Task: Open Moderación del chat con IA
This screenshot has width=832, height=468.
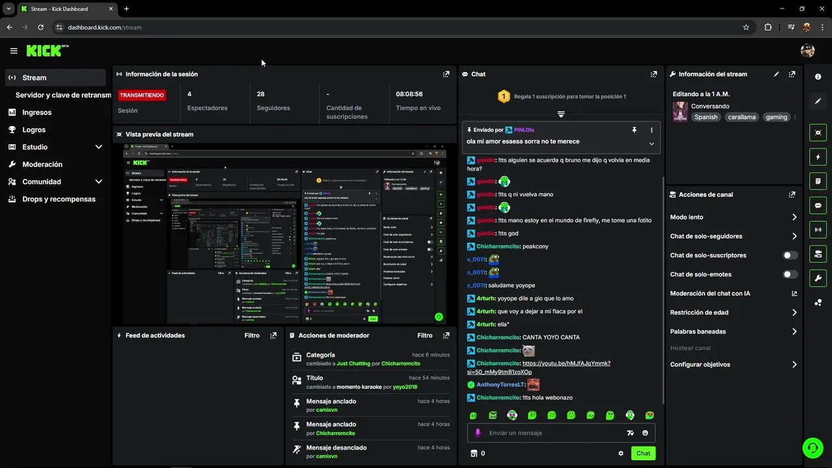Action: (x=733, y=293)
